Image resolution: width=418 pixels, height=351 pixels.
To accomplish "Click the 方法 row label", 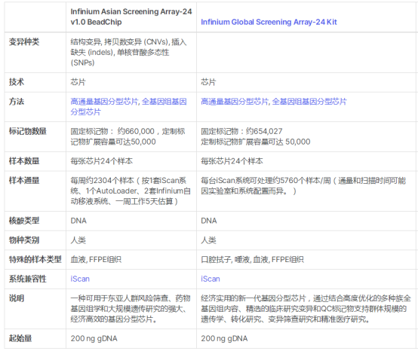I will click(x=17, y=102).
